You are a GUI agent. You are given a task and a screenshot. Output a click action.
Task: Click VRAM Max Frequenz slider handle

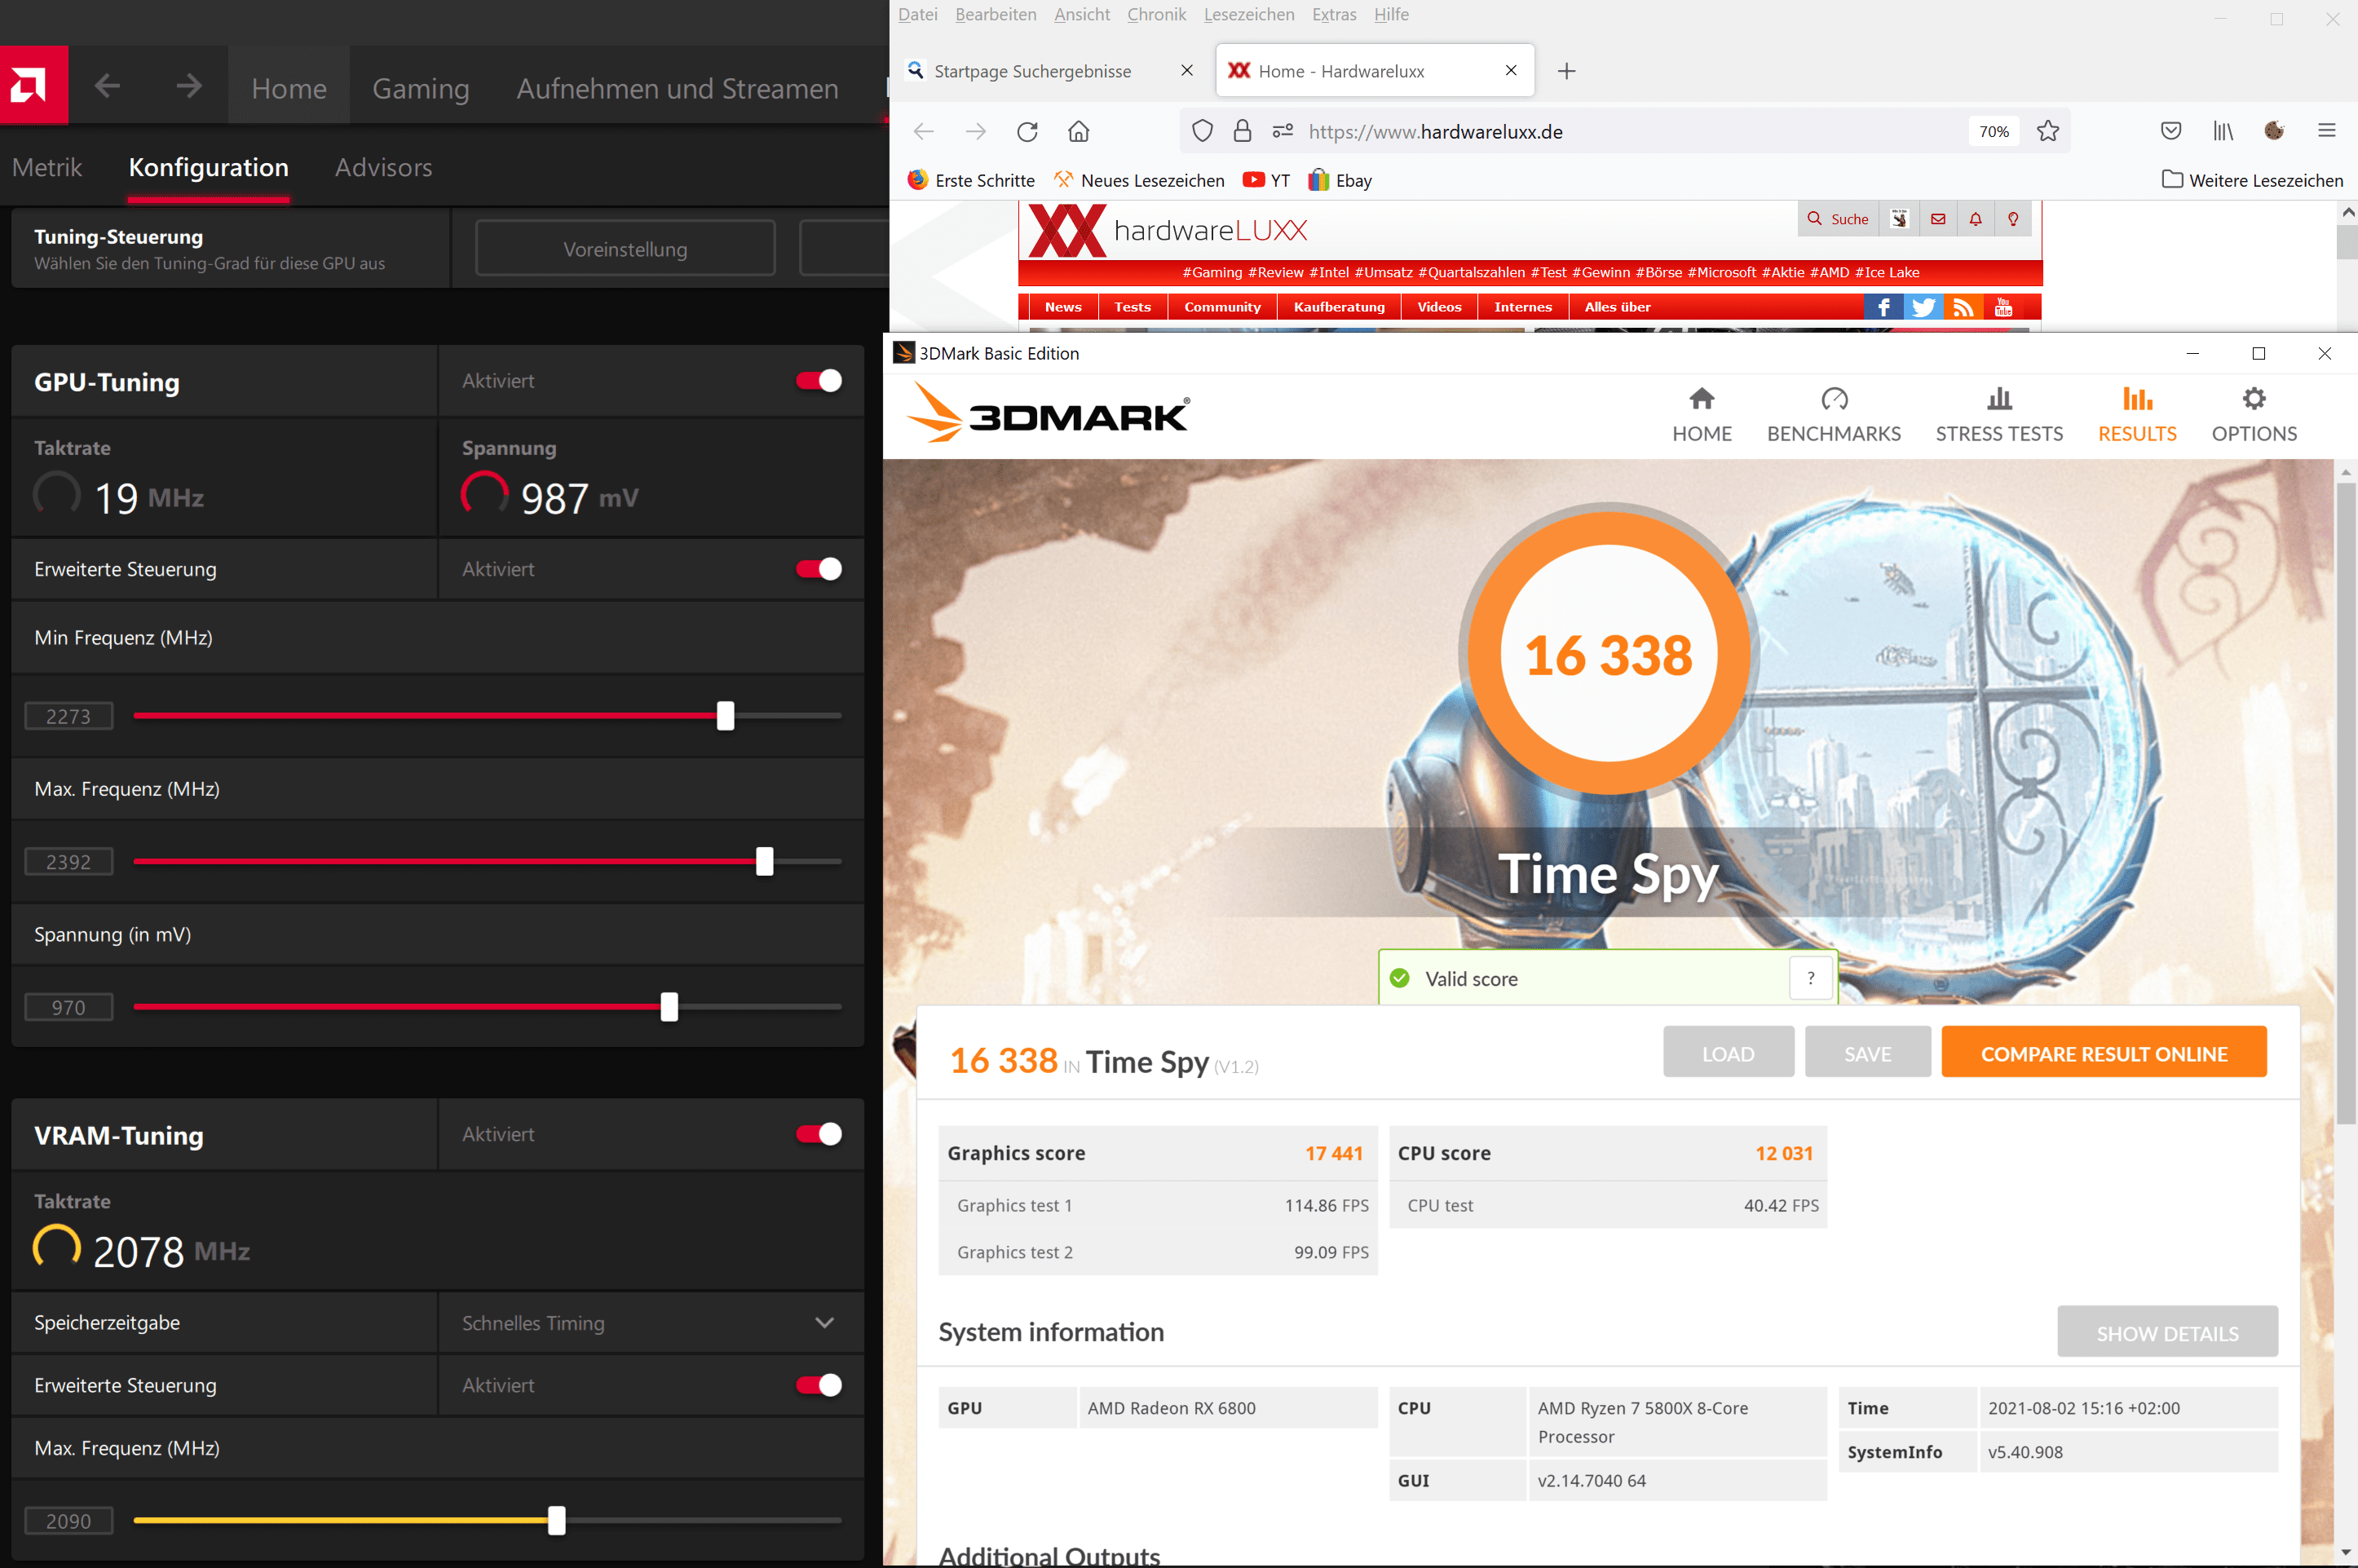point(556,1520)
